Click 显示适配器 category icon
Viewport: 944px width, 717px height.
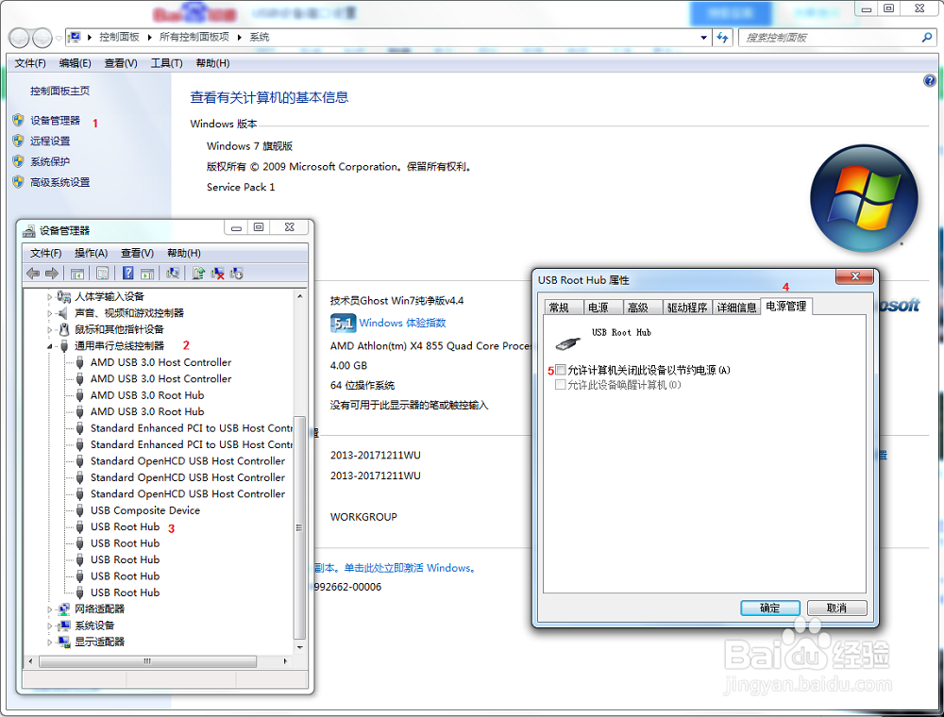64,642
